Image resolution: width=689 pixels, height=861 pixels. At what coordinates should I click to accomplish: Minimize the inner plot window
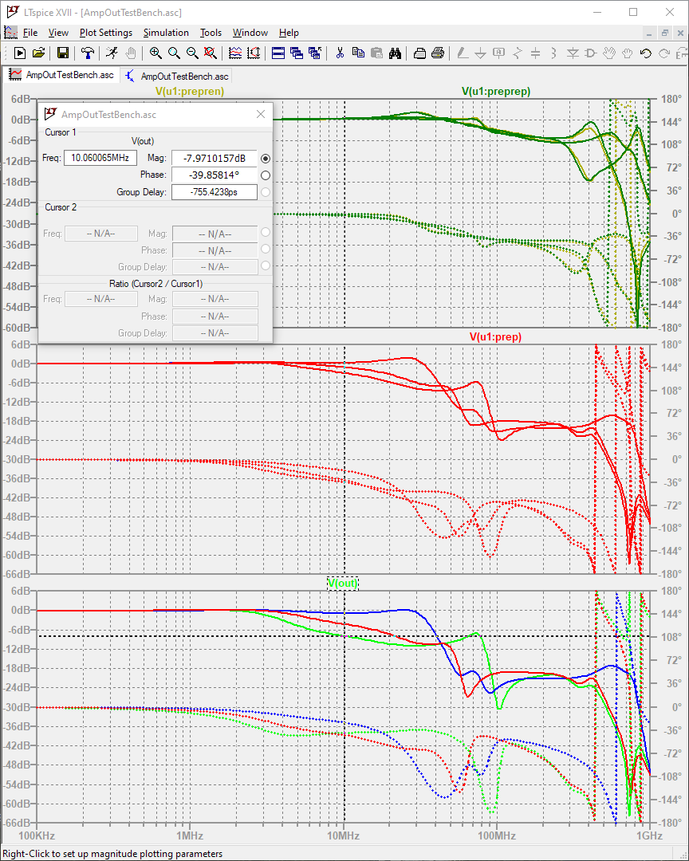pos(649,33)
